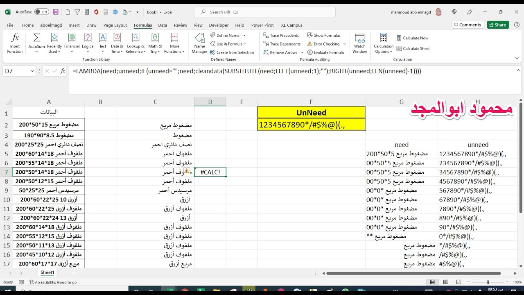Viewport: 524px width, 295px height.
Task: Open the File menu tab
Action: (10, 25)
